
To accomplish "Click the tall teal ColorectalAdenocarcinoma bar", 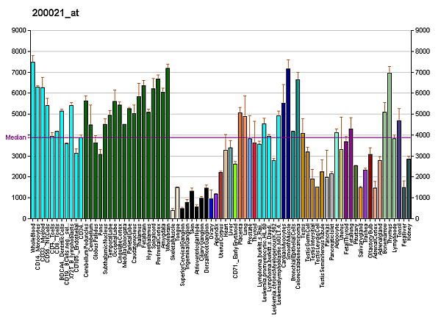I will (298, 148).
